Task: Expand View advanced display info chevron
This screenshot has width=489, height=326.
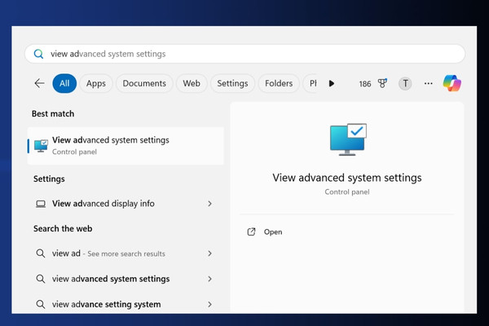Action: click(x=210, y=204)
